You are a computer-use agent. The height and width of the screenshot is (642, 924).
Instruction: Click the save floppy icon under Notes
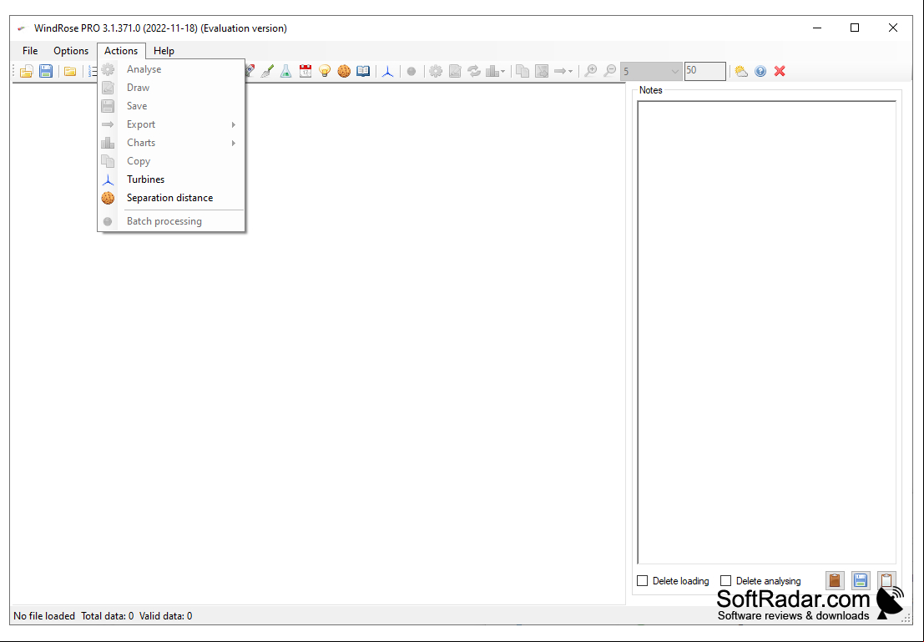pos(861,581)
